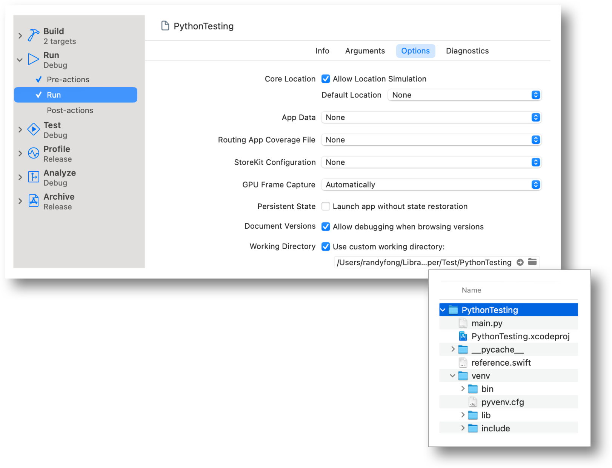Select the main.py file row

(x=509, y=323)
